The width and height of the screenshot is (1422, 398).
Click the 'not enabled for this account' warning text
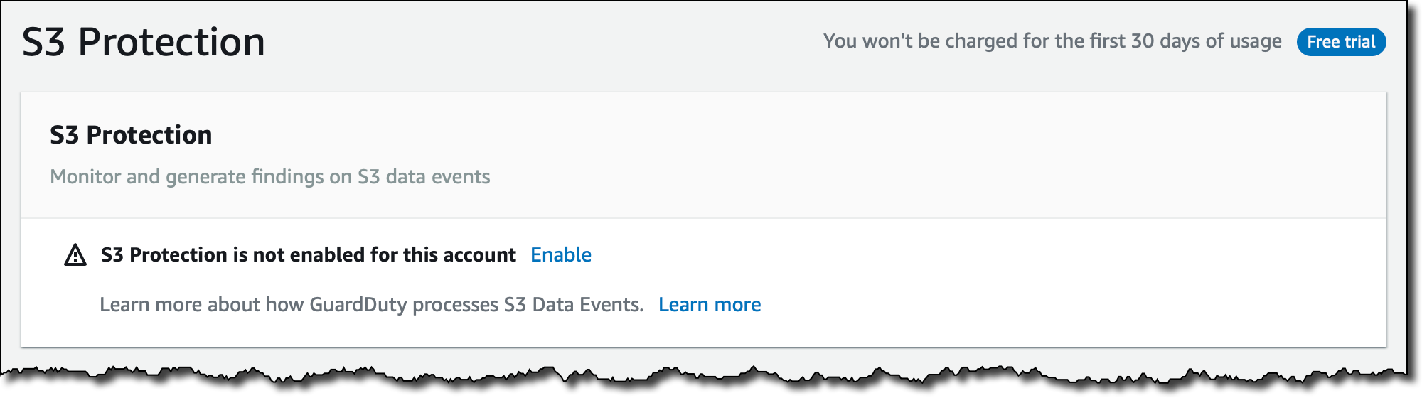[309, 254]
